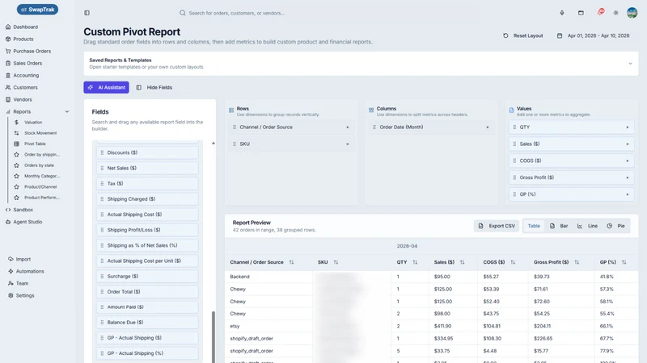The width and height of the screenshot is (647, 363).
Task: Sort by the GP (%) column
Action: point(624,262)
